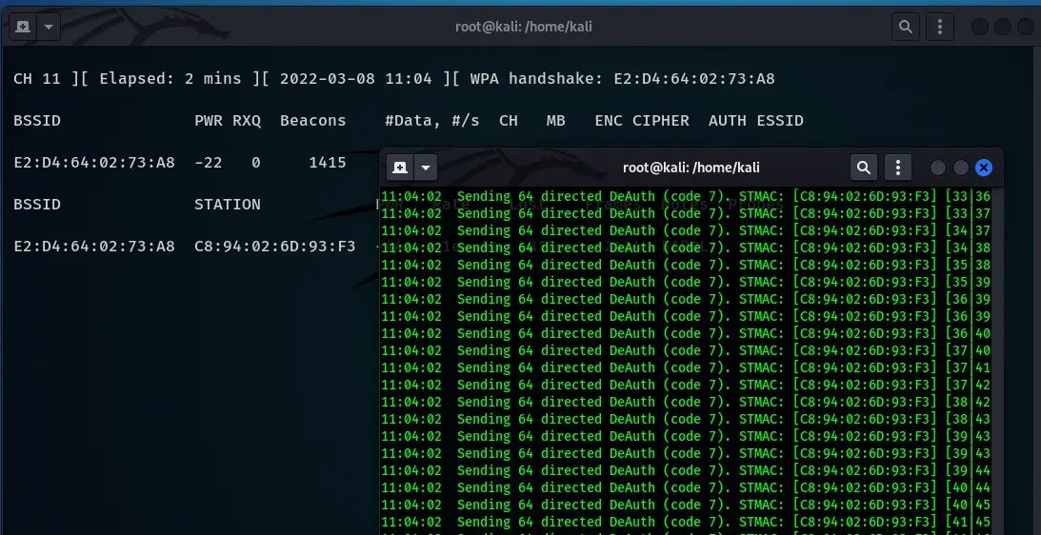Click the front terminal title 'root@kali: /home/kali'
1041x535 pixels.
coord(691,168)
